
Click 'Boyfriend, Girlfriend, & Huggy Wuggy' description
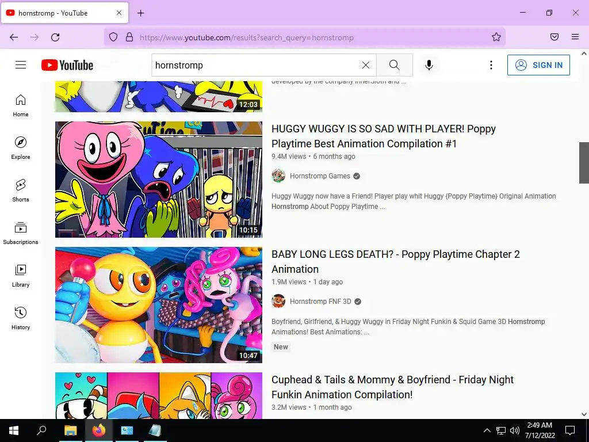[408, 327]
